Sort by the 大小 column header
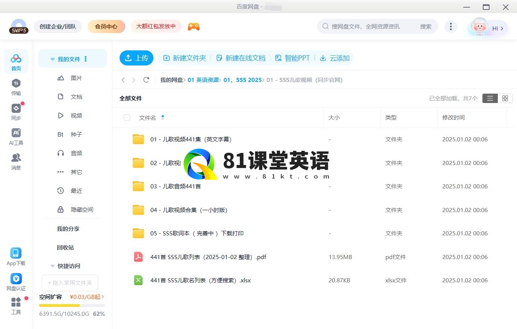Viewport: 517px width, 329px height. (x=334, y=118)
